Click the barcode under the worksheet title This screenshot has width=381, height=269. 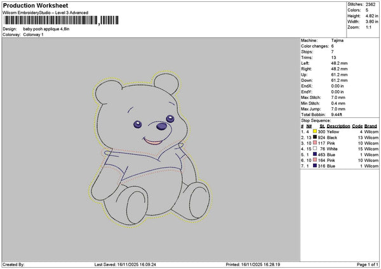pos(62,20)
